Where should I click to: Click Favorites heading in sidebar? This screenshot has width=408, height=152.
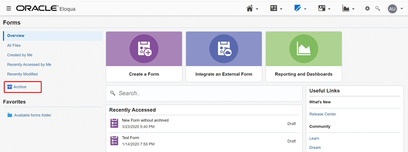point(14,102)
